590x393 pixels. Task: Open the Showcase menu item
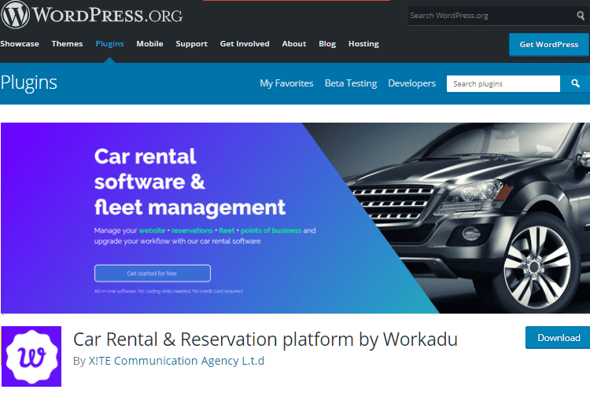20,44
